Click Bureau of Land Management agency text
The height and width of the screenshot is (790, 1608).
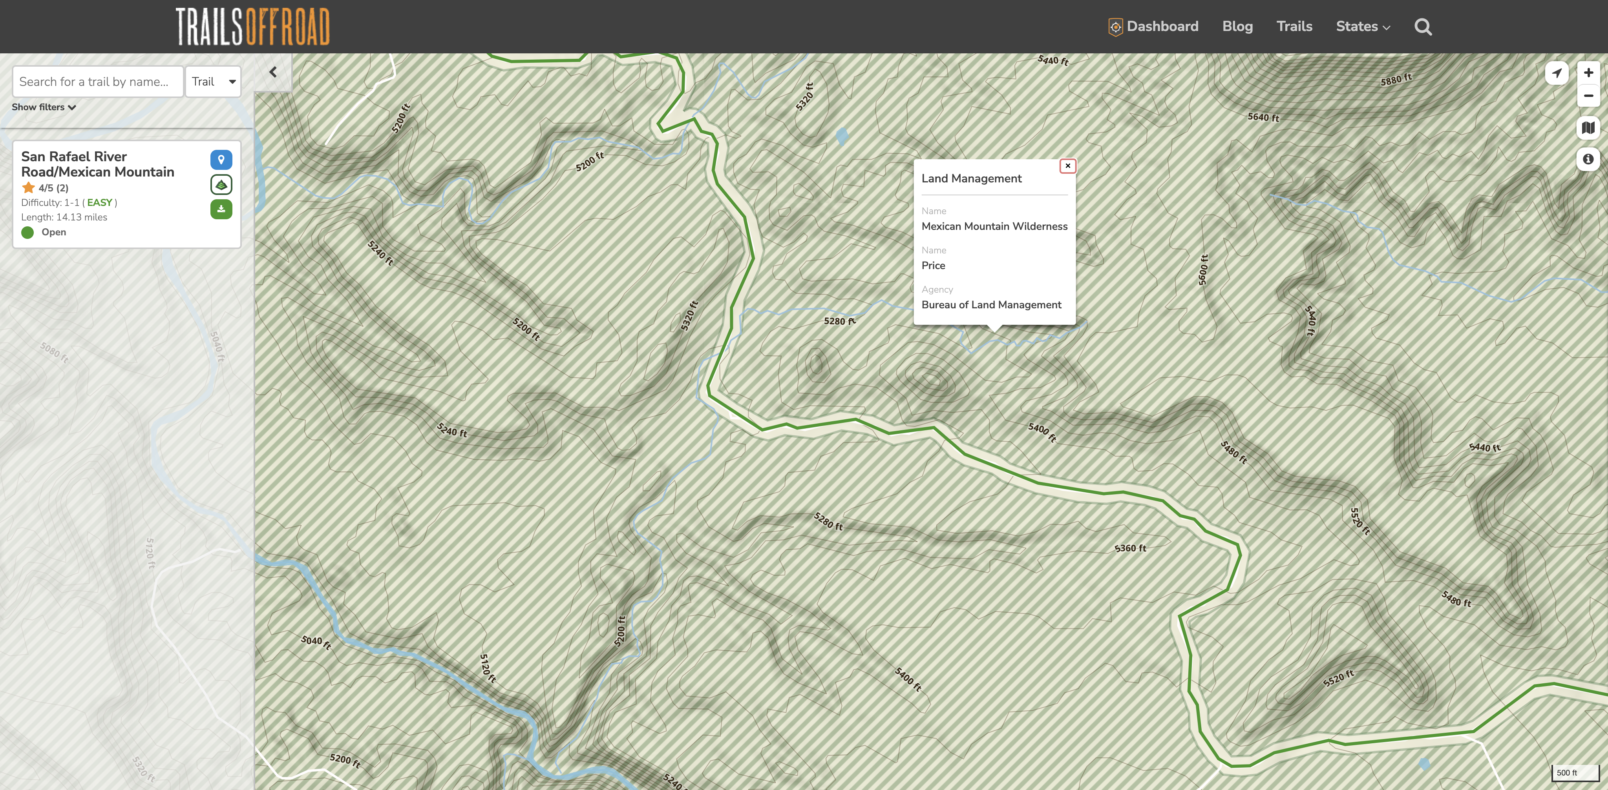[x=991, y=305]
